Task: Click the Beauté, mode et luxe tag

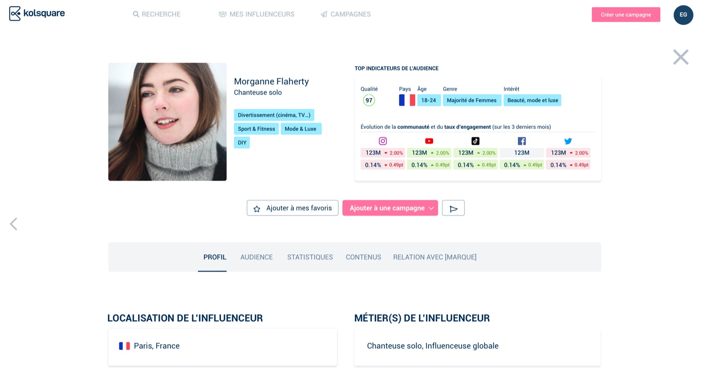Action: pyautogui.click(x=532, y=100)
